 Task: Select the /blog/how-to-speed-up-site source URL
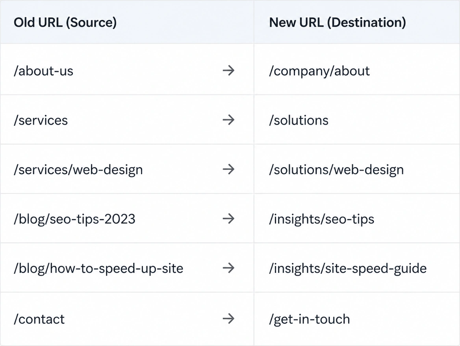coord(98,269)
